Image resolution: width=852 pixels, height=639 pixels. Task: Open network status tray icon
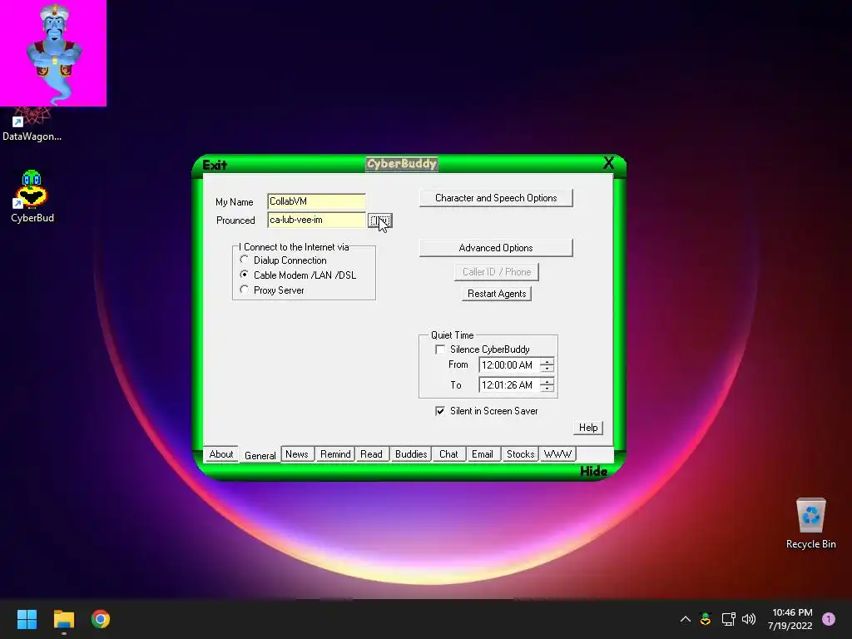coord(728,619)
